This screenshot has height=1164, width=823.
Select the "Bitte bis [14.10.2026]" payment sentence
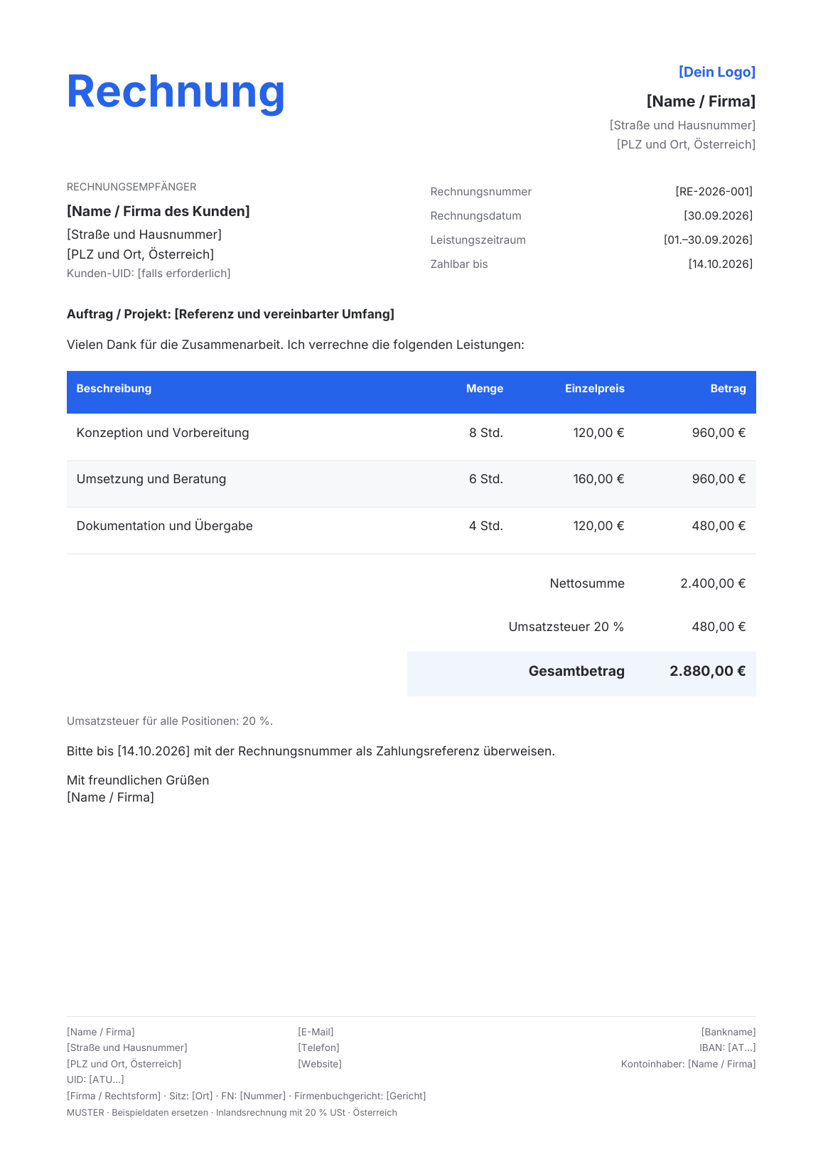(x=311, y=751)
